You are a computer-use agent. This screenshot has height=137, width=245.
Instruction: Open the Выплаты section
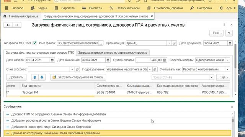tap(92, 8)
